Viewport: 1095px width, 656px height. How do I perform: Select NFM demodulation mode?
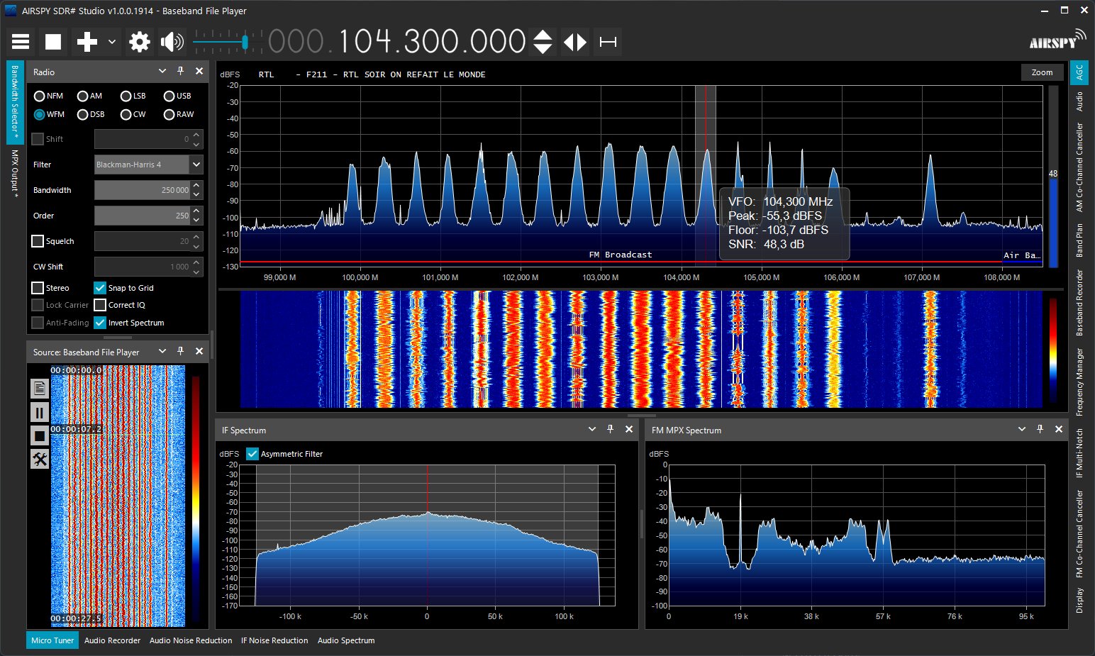49,96
